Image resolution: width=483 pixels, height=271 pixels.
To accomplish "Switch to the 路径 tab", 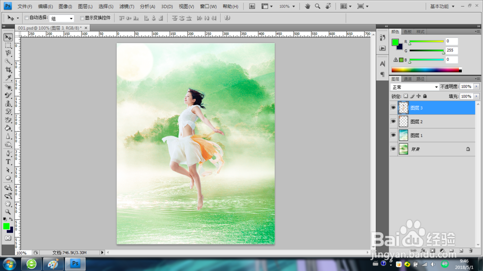I will pos(420,79).
